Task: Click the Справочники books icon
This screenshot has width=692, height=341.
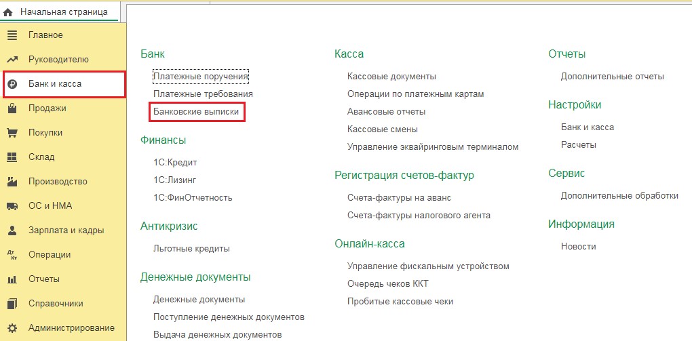Action: pos(12,304)
